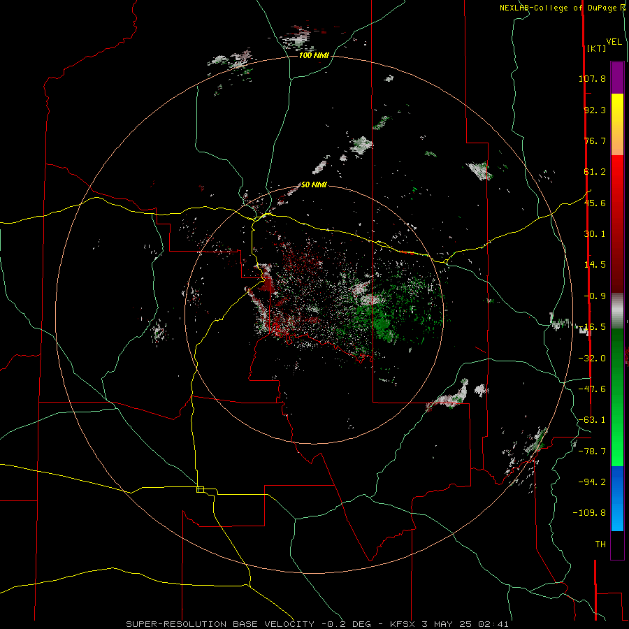Click the TH label on the legend
Image resolution: width=629 pixels, height=629 pixels.
[600, 544]
